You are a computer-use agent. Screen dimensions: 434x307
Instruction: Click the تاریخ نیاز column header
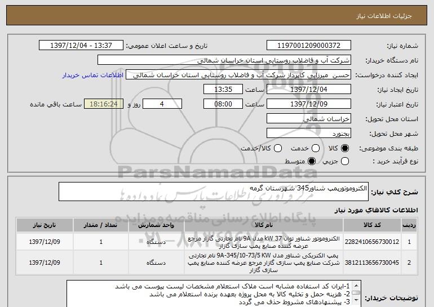click(45, 225)
